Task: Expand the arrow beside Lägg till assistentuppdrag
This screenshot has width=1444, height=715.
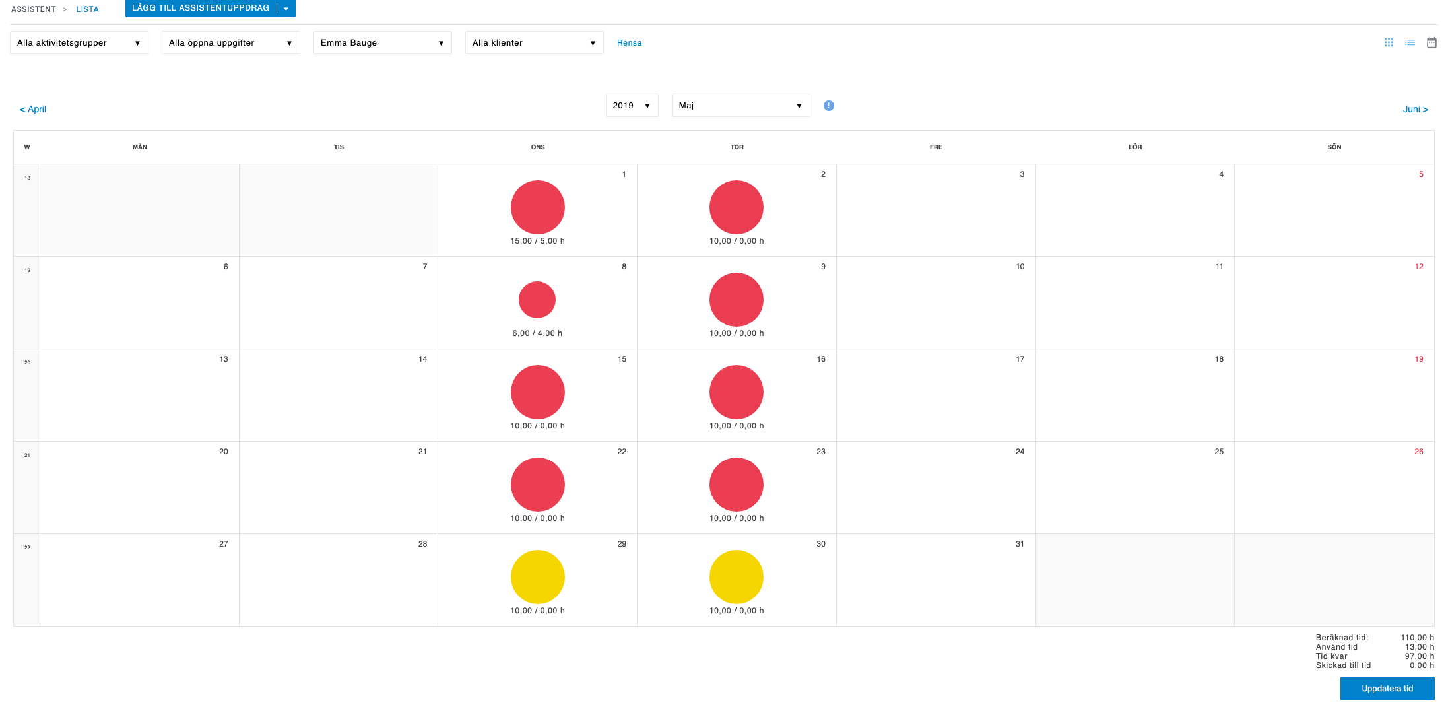Action: [x=286, y=9]
